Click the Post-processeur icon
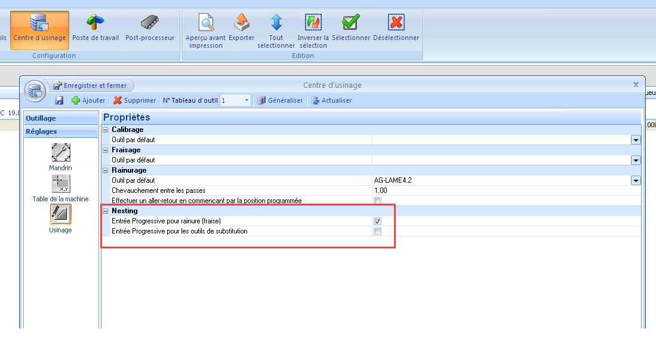656x338 pixels. pos(150,29)
